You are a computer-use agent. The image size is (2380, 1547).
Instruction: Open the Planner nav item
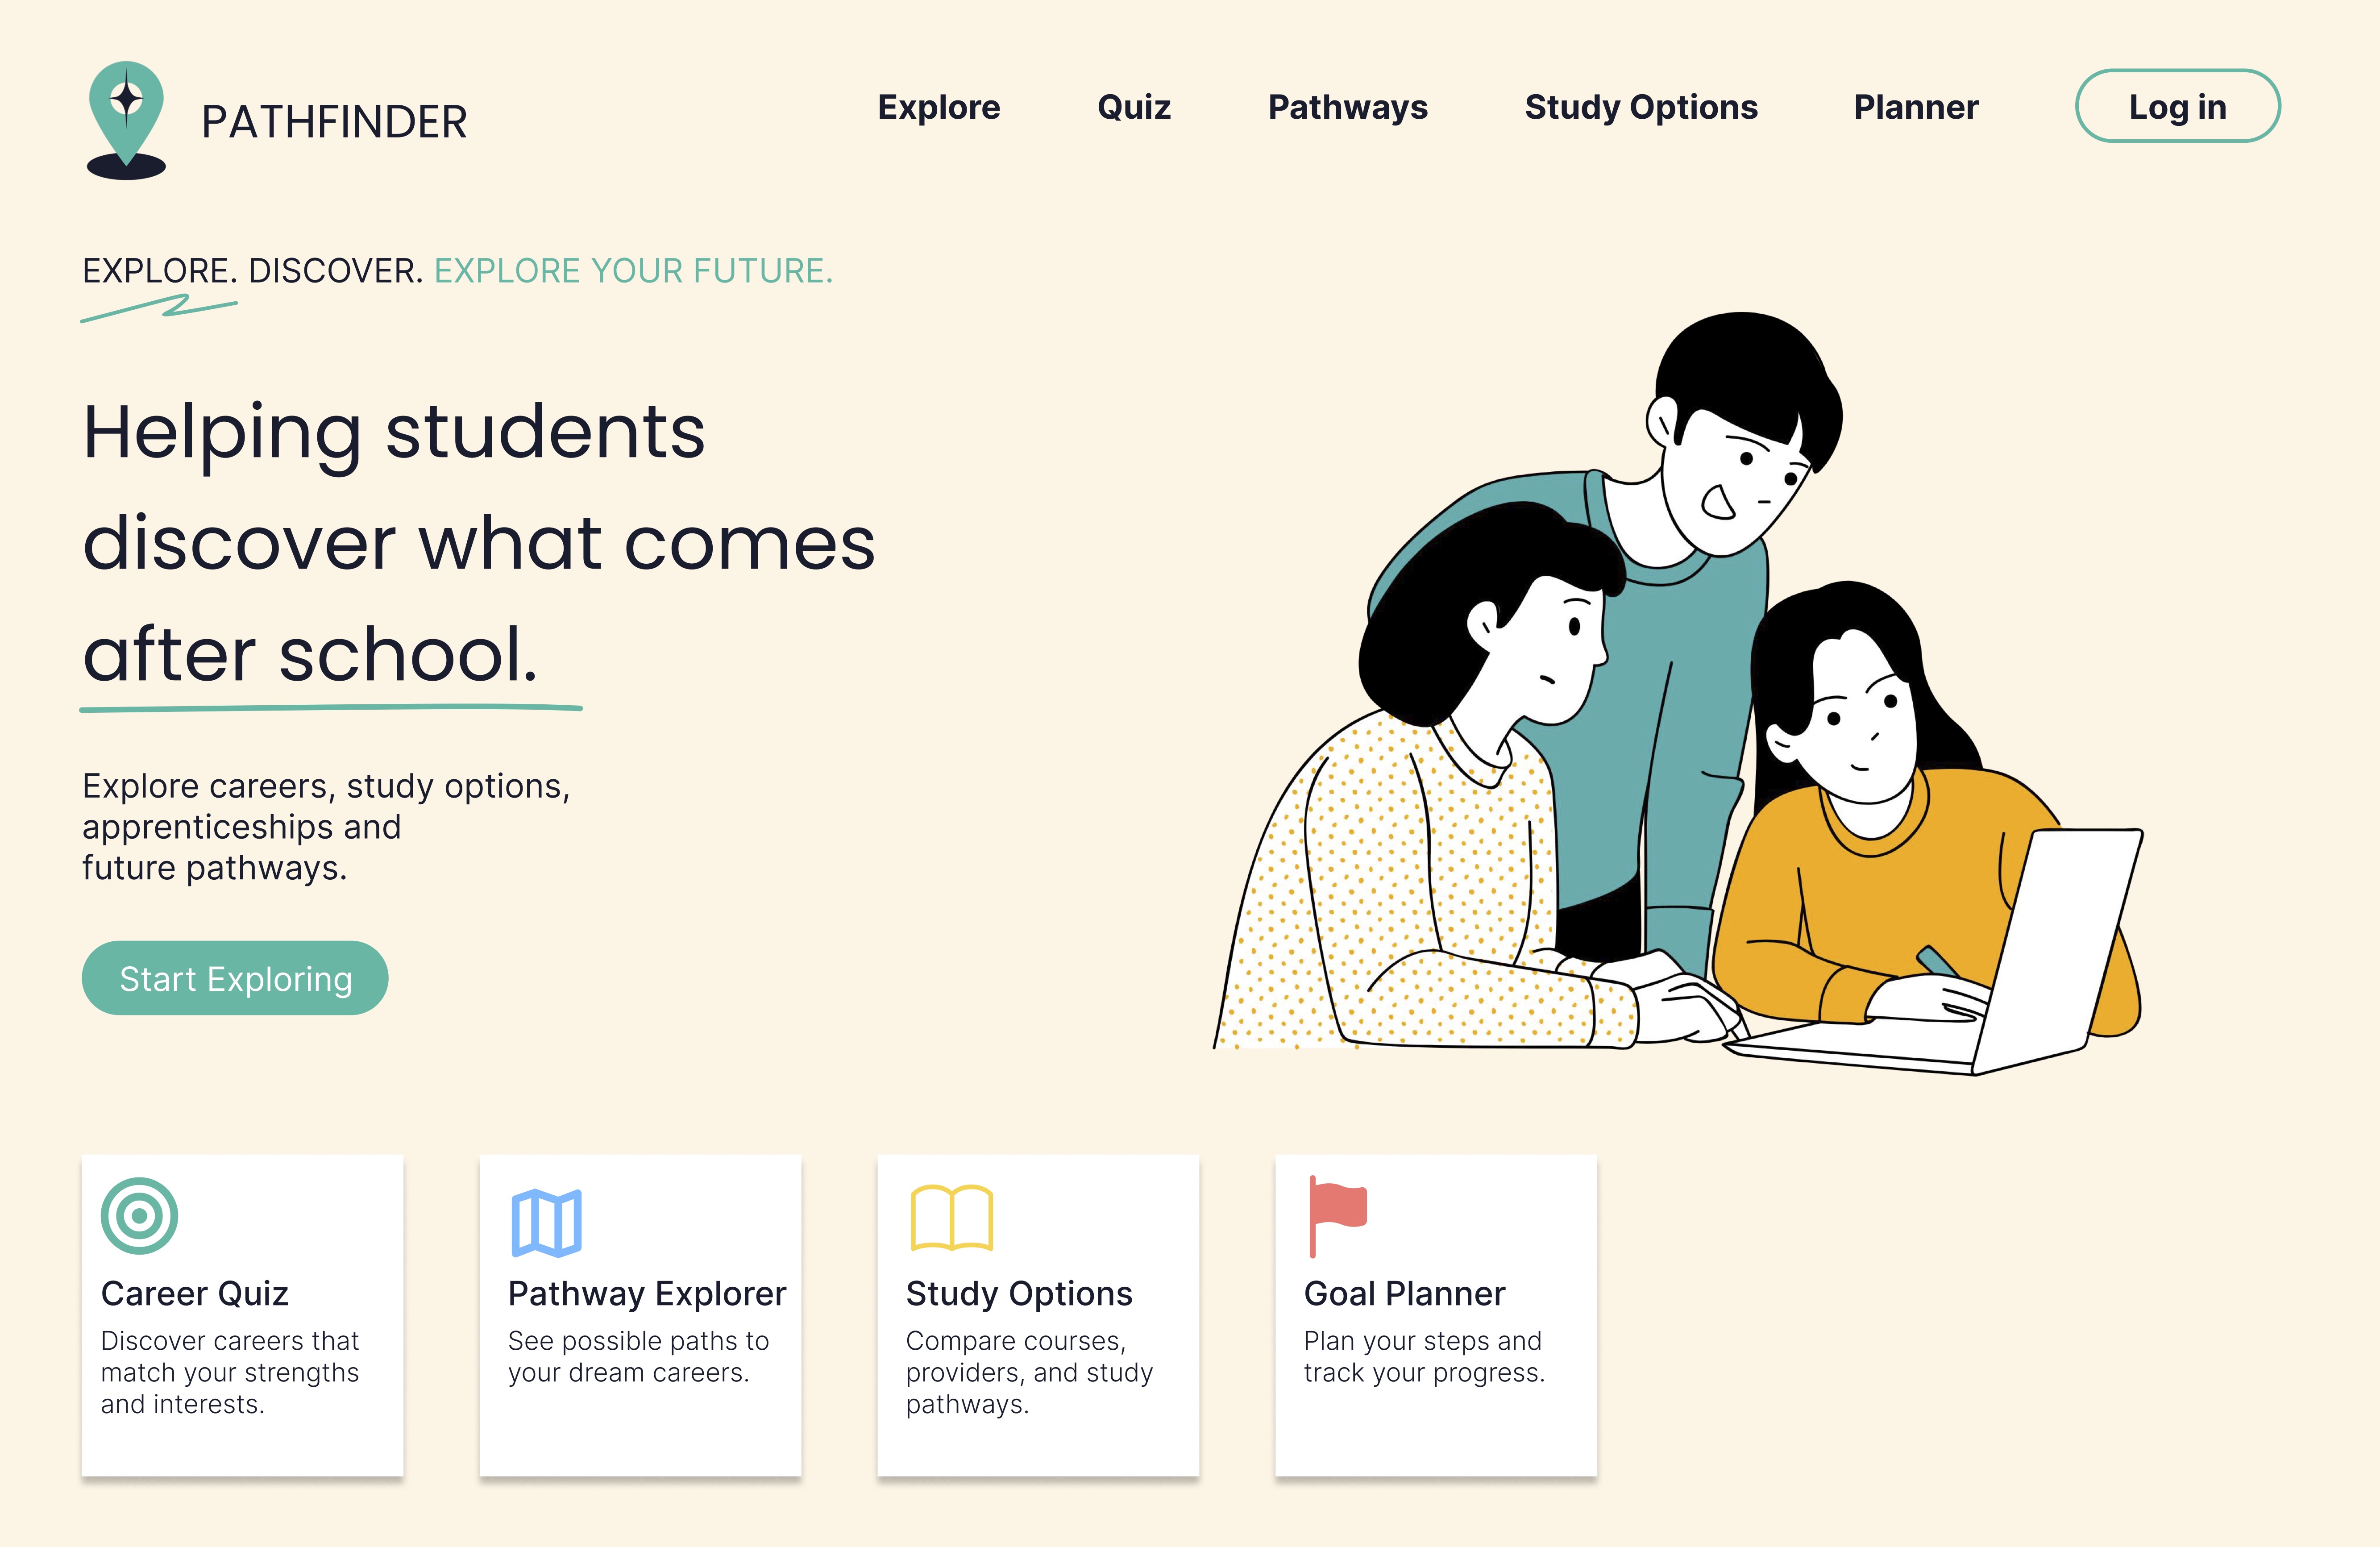[x=1916, y=107]
